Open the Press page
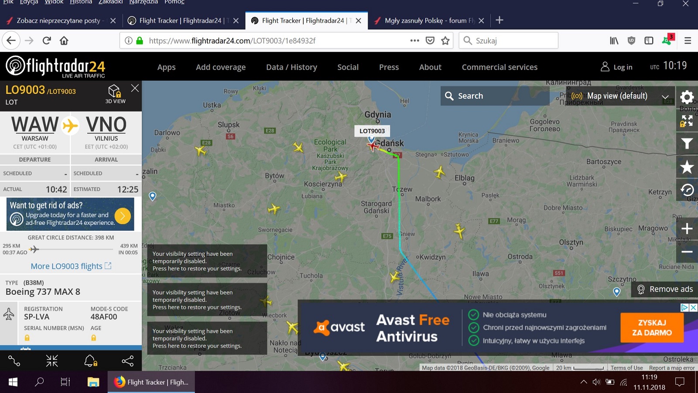 coord(389,67)
